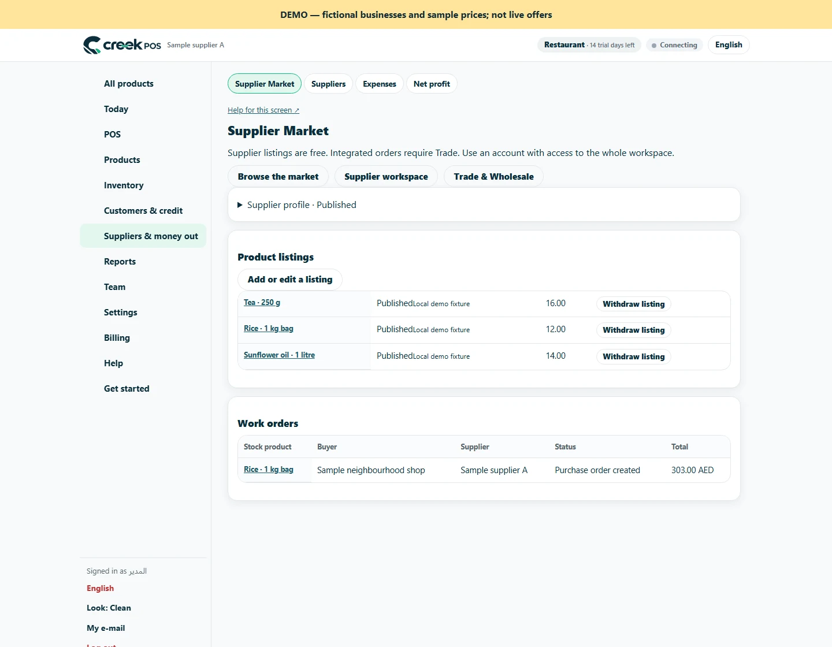Screen dimensions: 832x647
Task: Click the Creek POS logo
Action: [122, 45]
